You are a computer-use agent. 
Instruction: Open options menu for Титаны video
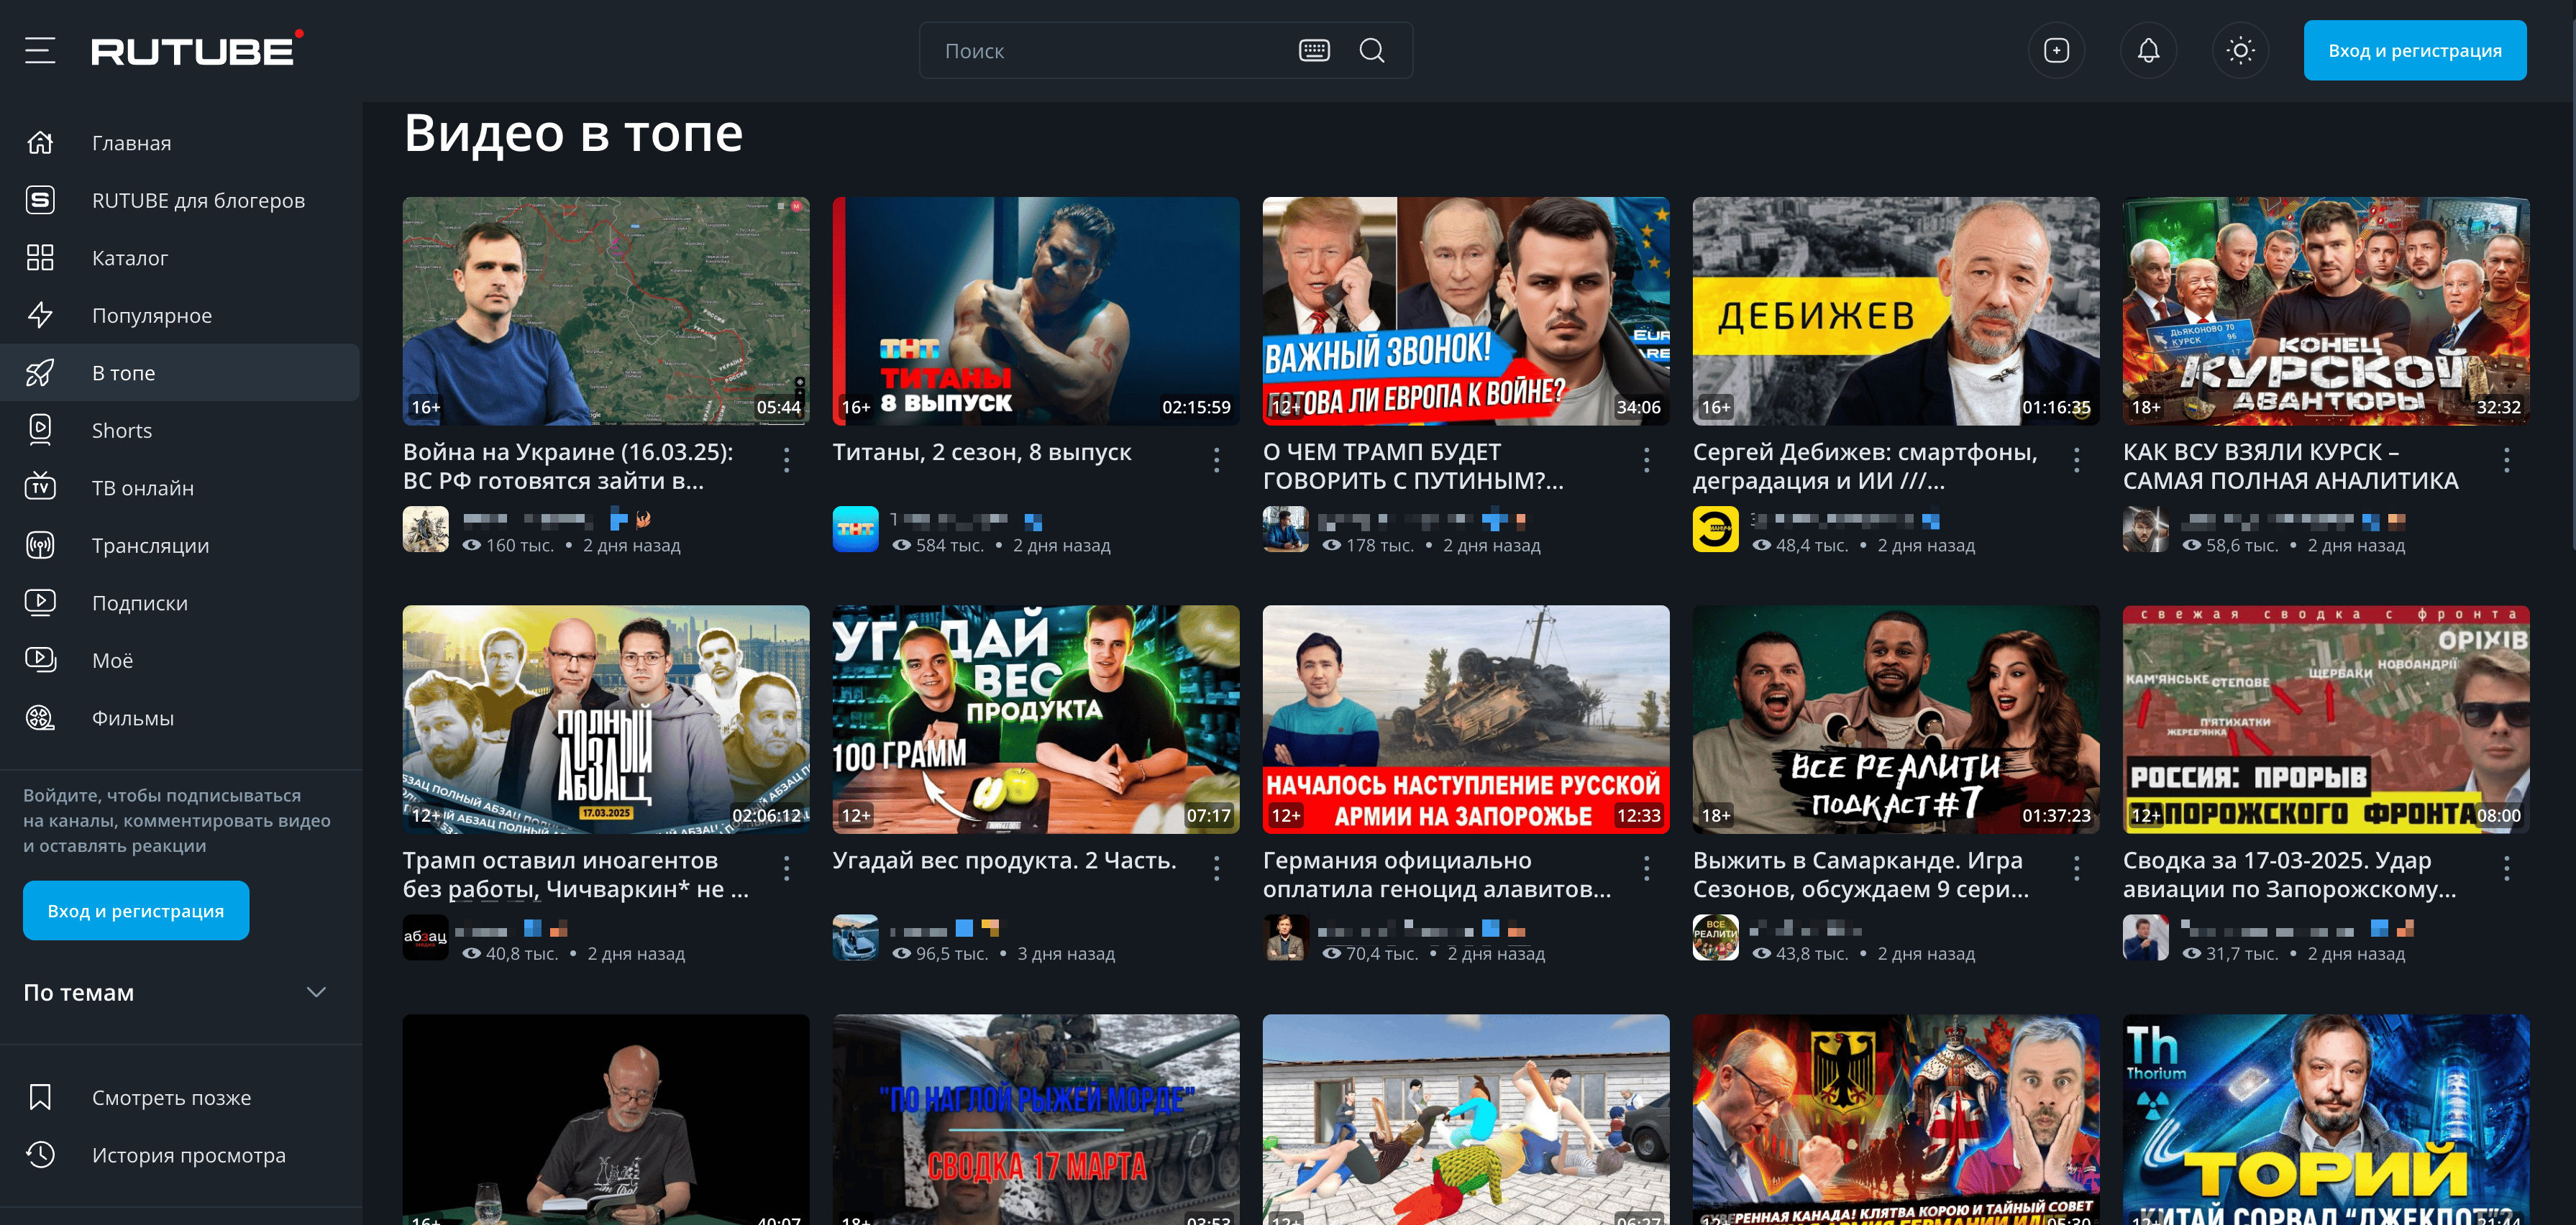[x=1216, y=460]
